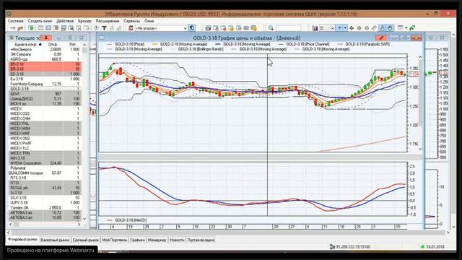Screen dimensions: 462x260
Task: Click the green refresh icon in toolbar
Action: pos(31,28)
